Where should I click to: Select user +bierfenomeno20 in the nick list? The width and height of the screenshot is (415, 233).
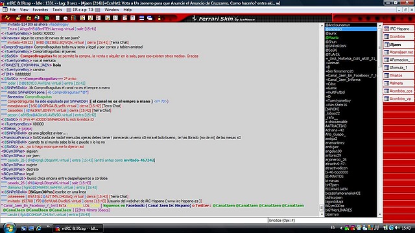click(x=339, y=71)
